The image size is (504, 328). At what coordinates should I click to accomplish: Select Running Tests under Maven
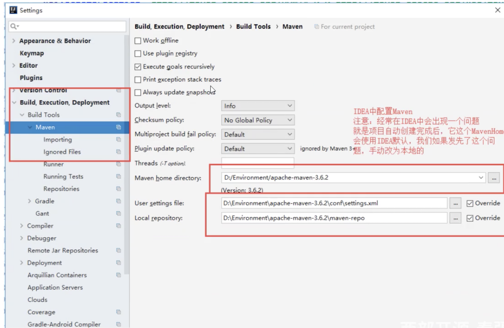click(63, 176)
